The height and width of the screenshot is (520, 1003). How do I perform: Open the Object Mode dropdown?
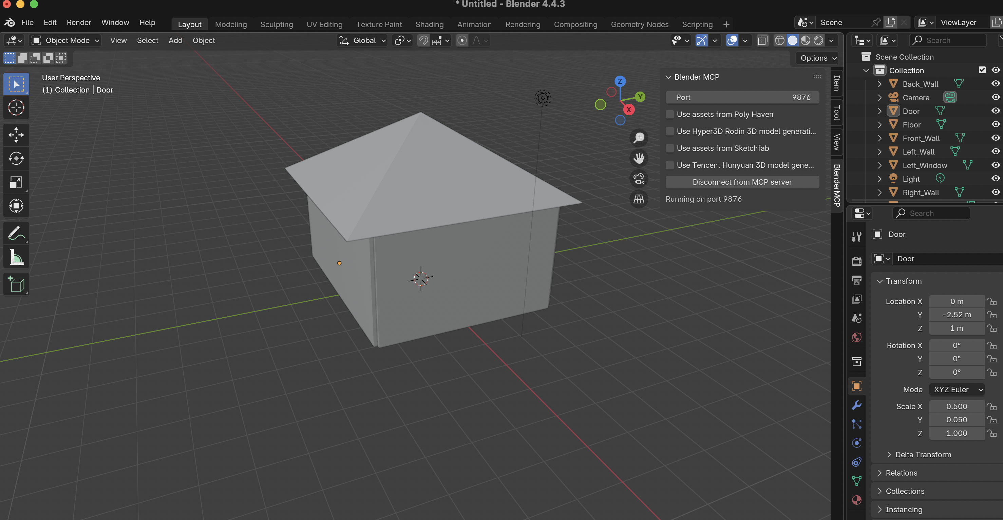[x=66, y=40]
